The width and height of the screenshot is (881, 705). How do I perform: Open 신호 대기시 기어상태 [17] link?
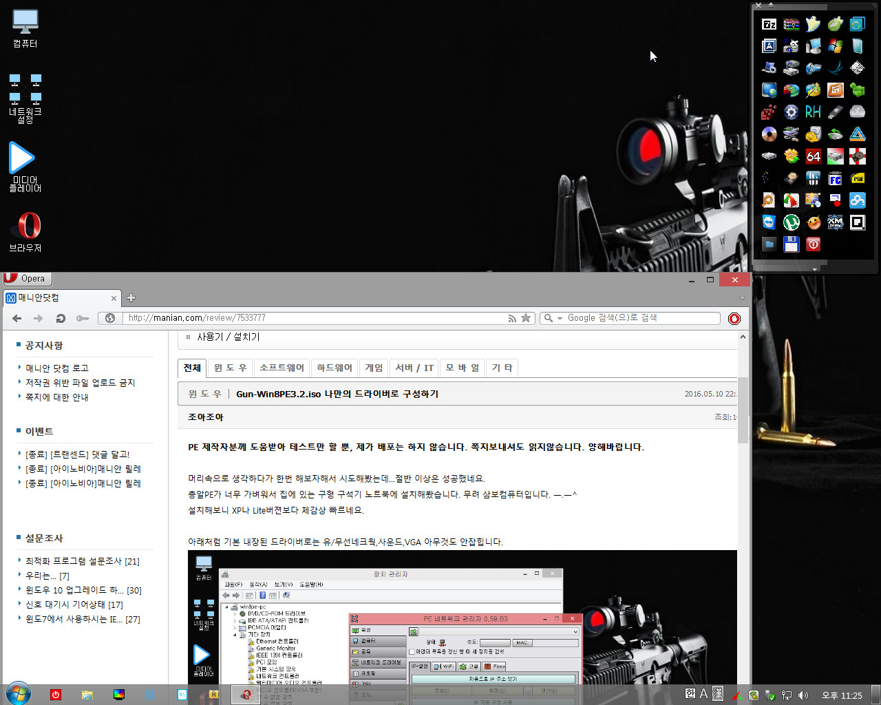74,604
